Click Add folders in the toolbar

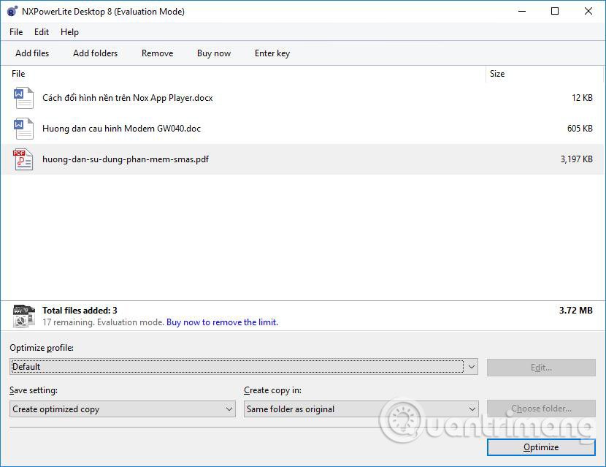pyautogui.click(x=95, y=53)
